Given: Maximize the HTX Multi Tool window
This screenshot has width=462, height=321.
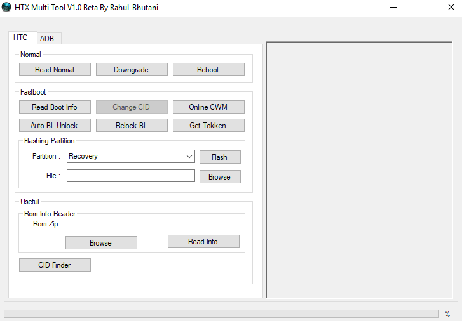Looking at the screenshot, I should click(422, 7).
